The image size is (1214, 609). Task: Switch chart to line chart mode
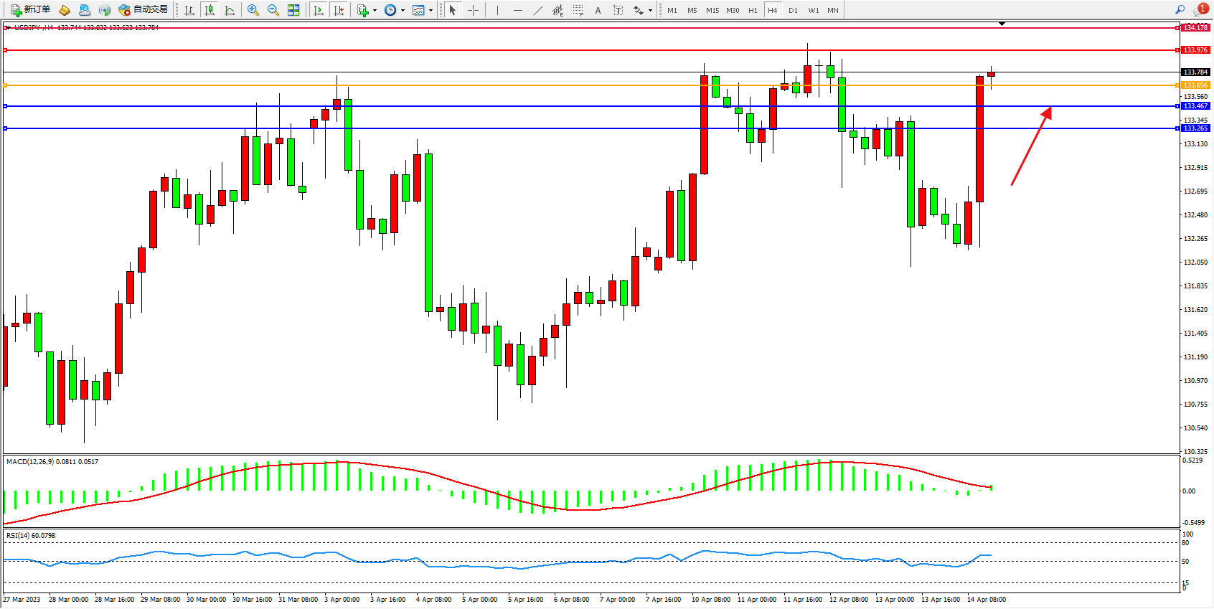pyautogui.click(x=230, y=10)
